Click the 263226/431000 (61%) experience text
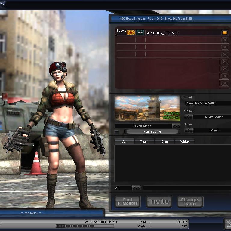Image resolution: width=231 pixels, height=231 pixels. [x=101, y=222]
